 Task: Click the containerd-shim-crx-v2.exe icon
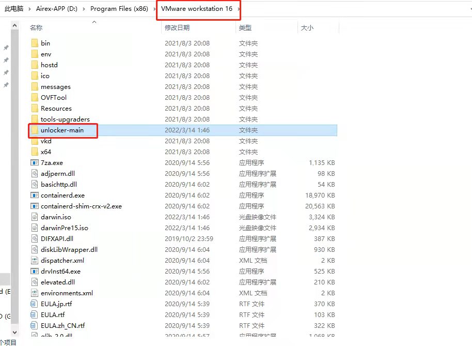[x=35, y=206]
